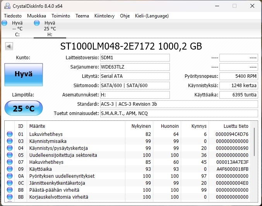Image resolution: width=262 pixels, height=206 pixels.
Task: Click the Nykyinen column header
Action: 141,126
